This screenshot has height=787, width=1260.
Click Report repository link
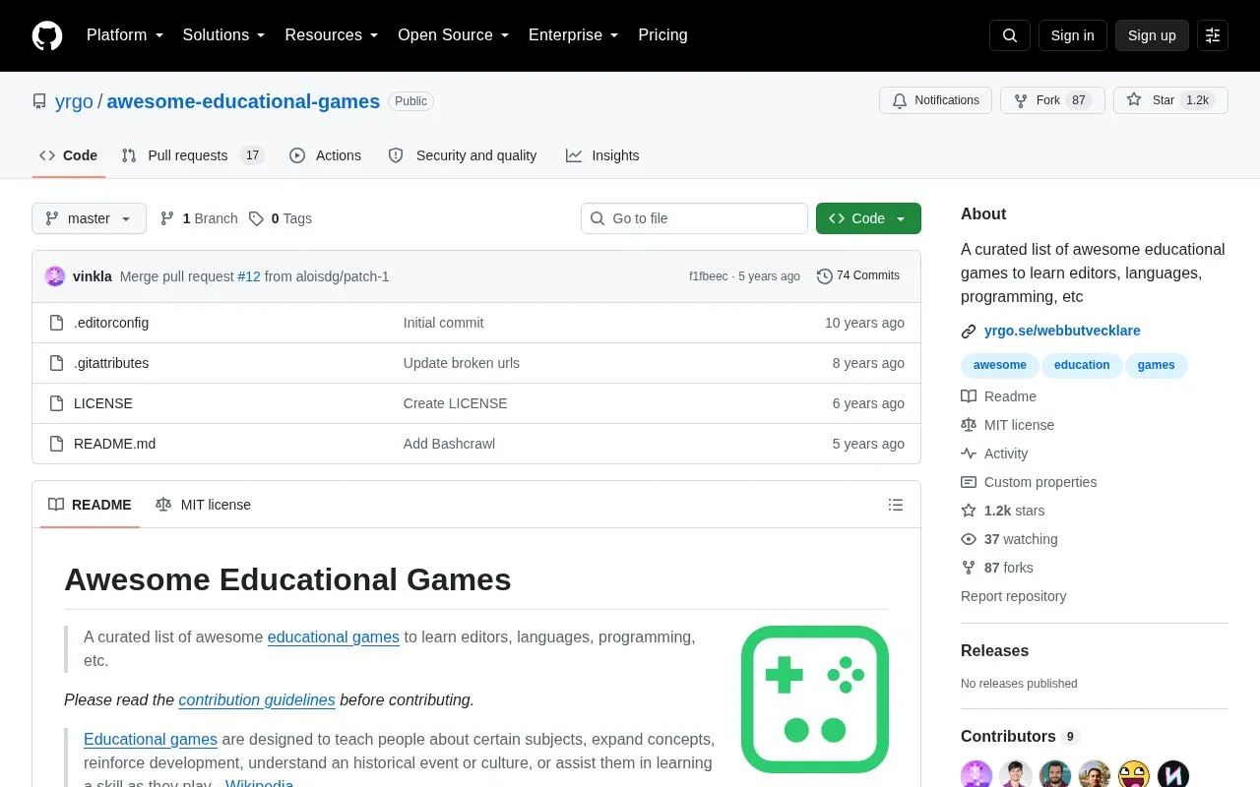click(1013, 596)
